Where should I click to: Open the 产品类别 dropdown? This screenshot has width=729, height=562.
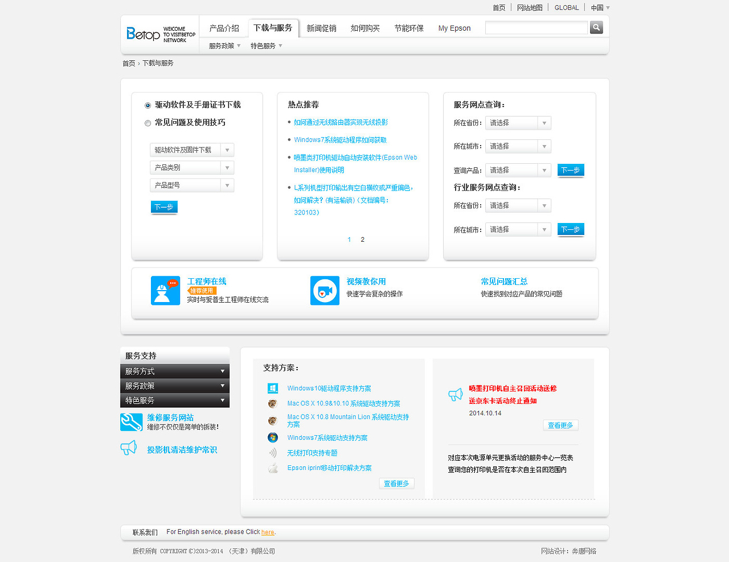[x=191, y=168]
